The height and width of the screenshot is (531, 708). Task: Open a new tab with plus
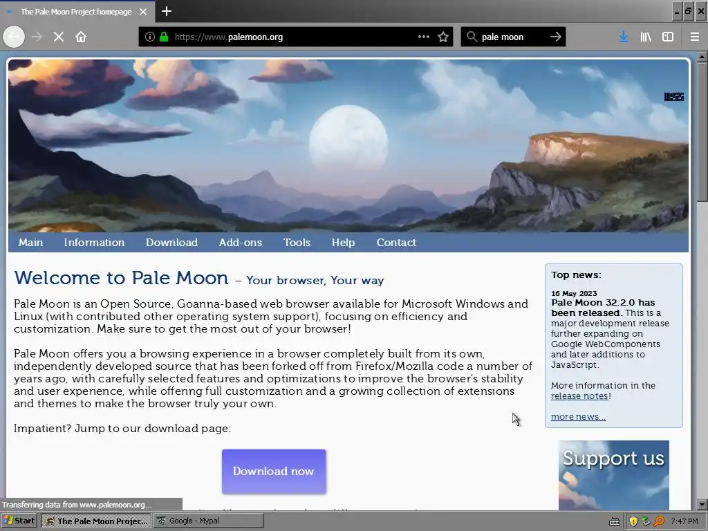[167, 11]
